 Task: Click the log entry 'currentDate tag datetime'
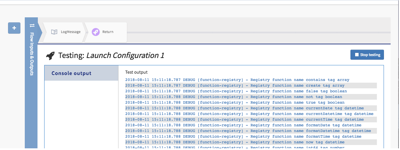tap(244, 108)
